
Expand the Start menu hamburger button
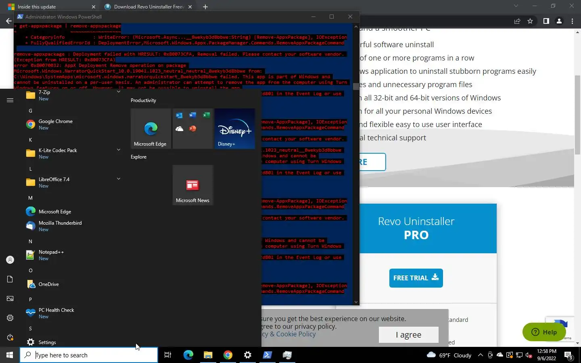(x=10, y=100)
